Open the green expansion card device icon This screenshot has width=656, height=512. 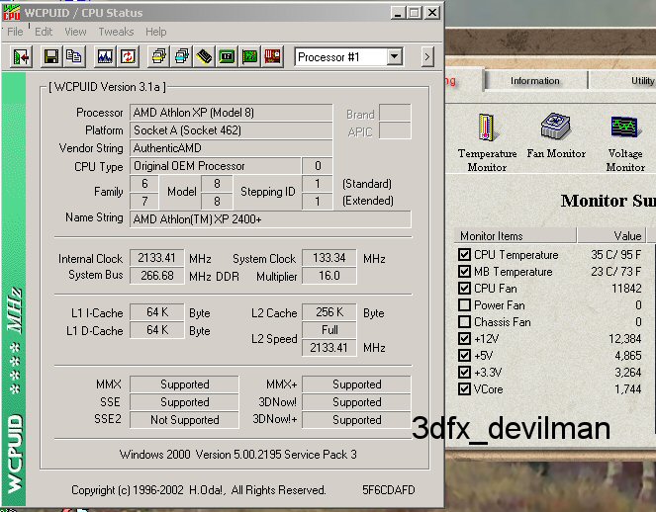point(249,56)
